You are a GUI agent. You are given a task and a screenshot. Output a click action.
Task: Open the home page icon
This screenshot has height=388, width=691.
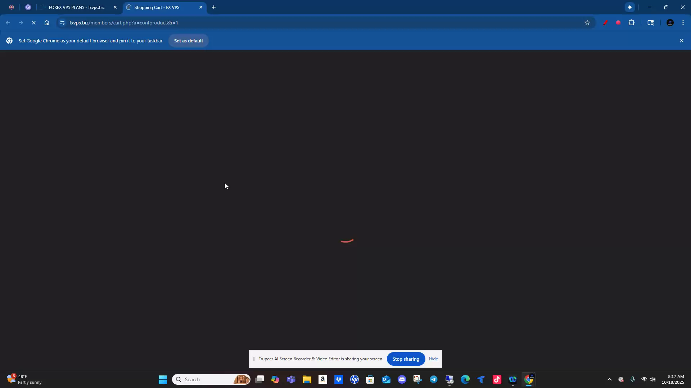47,22
